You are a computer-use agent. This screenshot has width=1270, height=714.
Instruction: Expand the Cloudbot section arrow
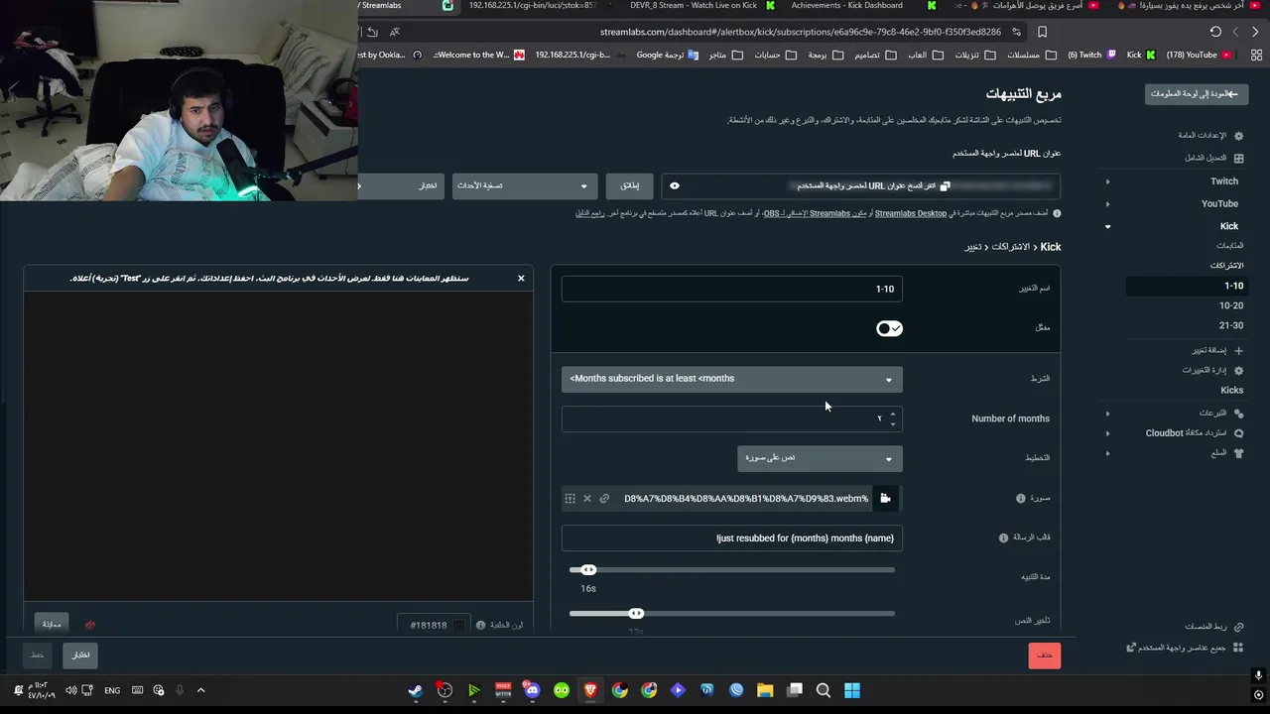(x=1107, y=433)
